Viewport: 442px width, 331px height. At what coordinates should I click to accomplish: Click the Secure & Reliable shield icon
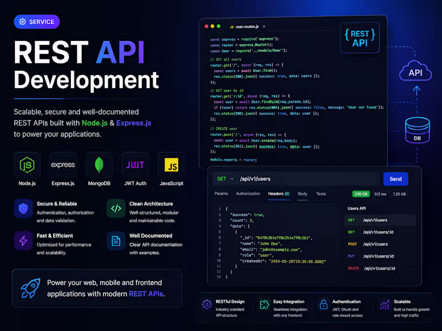coord(23,209)
